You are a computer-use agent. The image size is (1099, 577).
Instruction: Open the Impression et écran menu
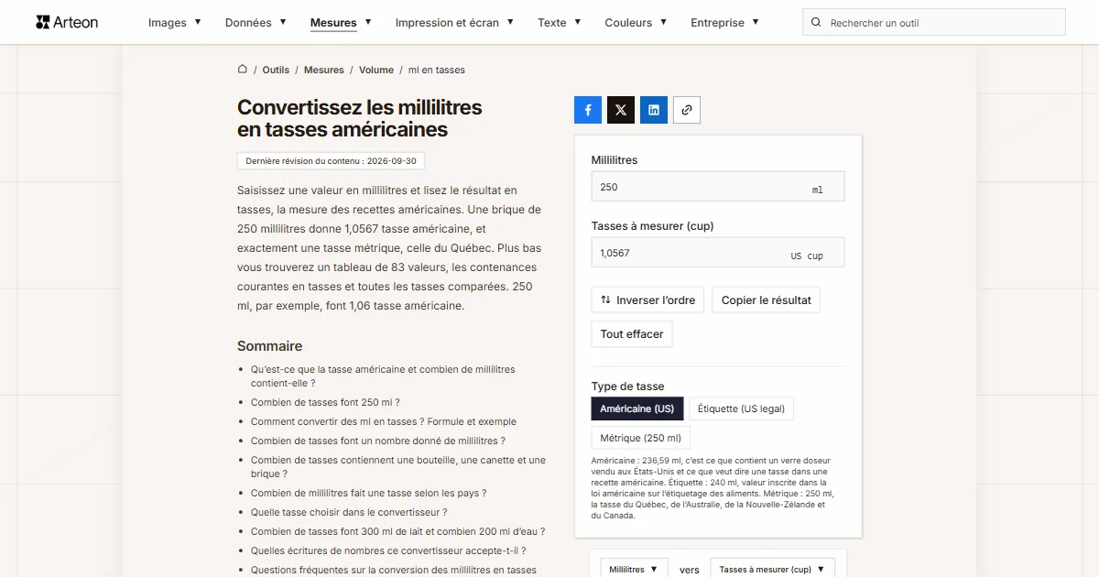coord(454,23)
